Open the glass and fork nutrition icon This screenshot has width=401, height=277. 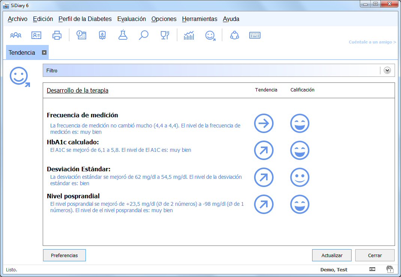[x=165, y=36]
